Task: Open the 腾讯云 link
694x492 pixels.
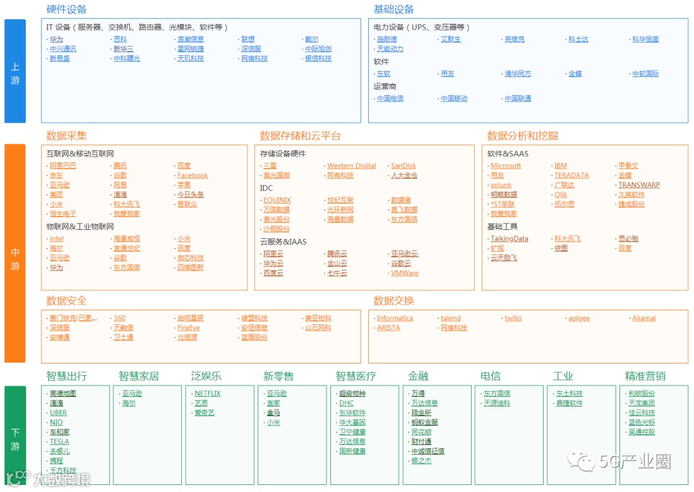Action: (337, 254)
